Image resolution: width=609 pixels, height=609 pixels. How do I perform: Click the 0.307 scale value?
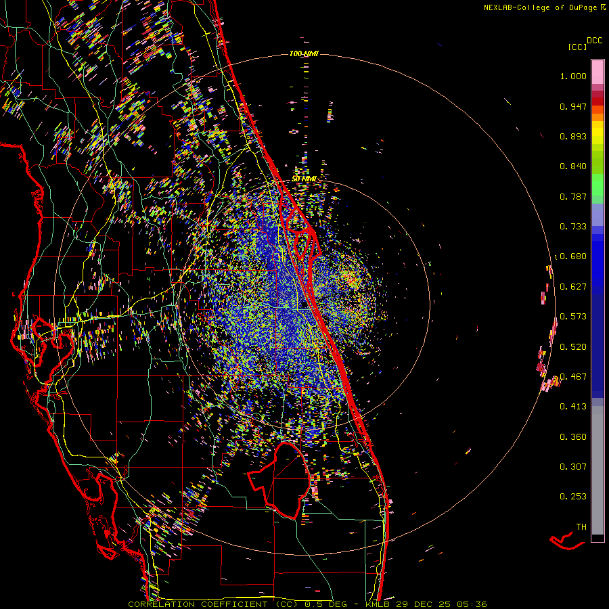click(x=573, y=467)
